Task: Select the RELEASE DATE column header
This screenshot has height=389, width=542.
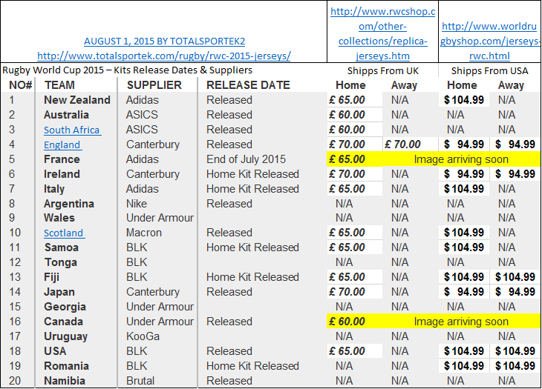Action: (248, 84)
